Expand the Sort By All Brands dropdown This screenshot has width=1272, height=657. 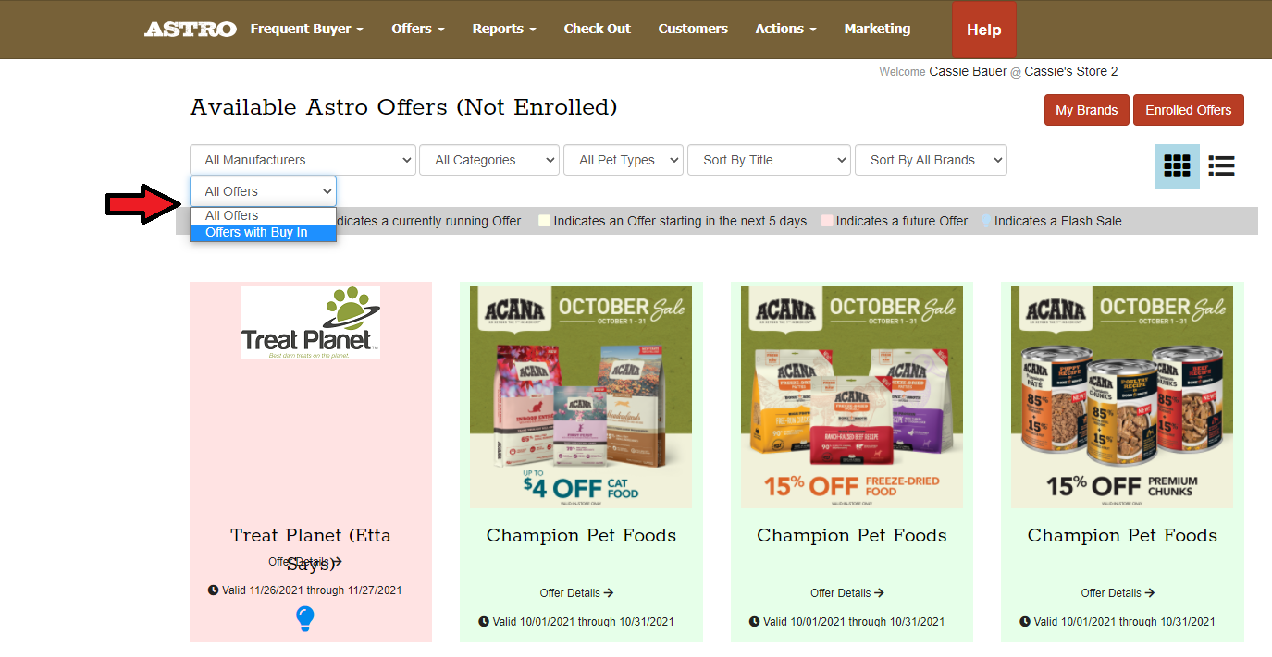(931, 160)
